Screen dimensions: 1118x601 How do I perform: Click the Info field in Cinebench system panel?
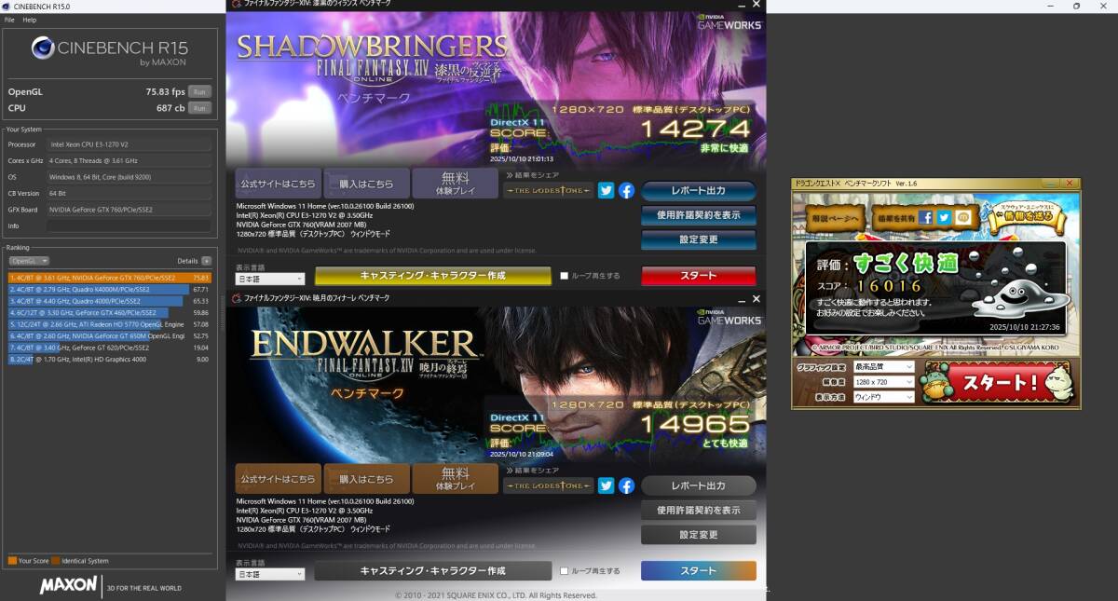click(x=129, y=225)
